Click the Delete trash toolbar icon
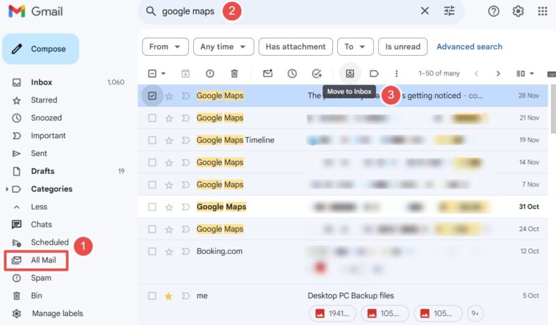This screenshot has height=325, width=556. point(234,74)
